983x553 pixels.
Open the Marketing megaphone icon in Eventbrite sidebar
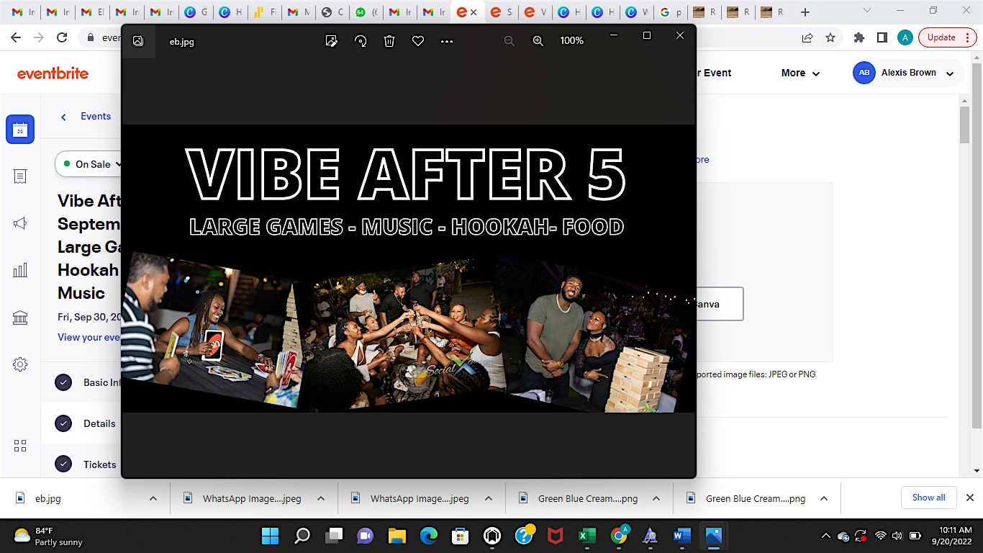[x=20, y=223]
